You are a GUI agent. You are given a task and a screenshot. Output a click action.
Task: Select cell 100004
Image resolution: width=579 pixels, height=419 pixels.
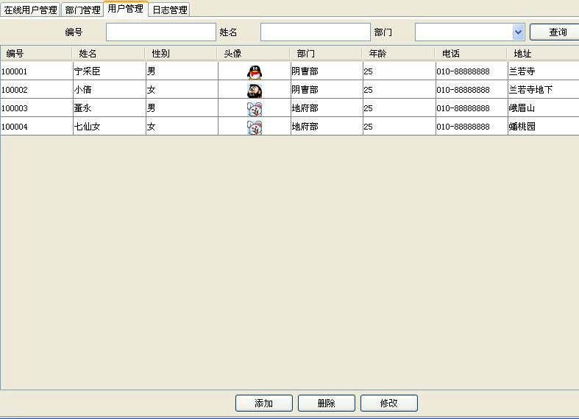(x=37, y=127)
